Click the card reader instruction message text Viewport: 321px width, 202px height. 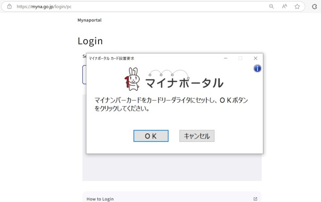tap(171, 104)
